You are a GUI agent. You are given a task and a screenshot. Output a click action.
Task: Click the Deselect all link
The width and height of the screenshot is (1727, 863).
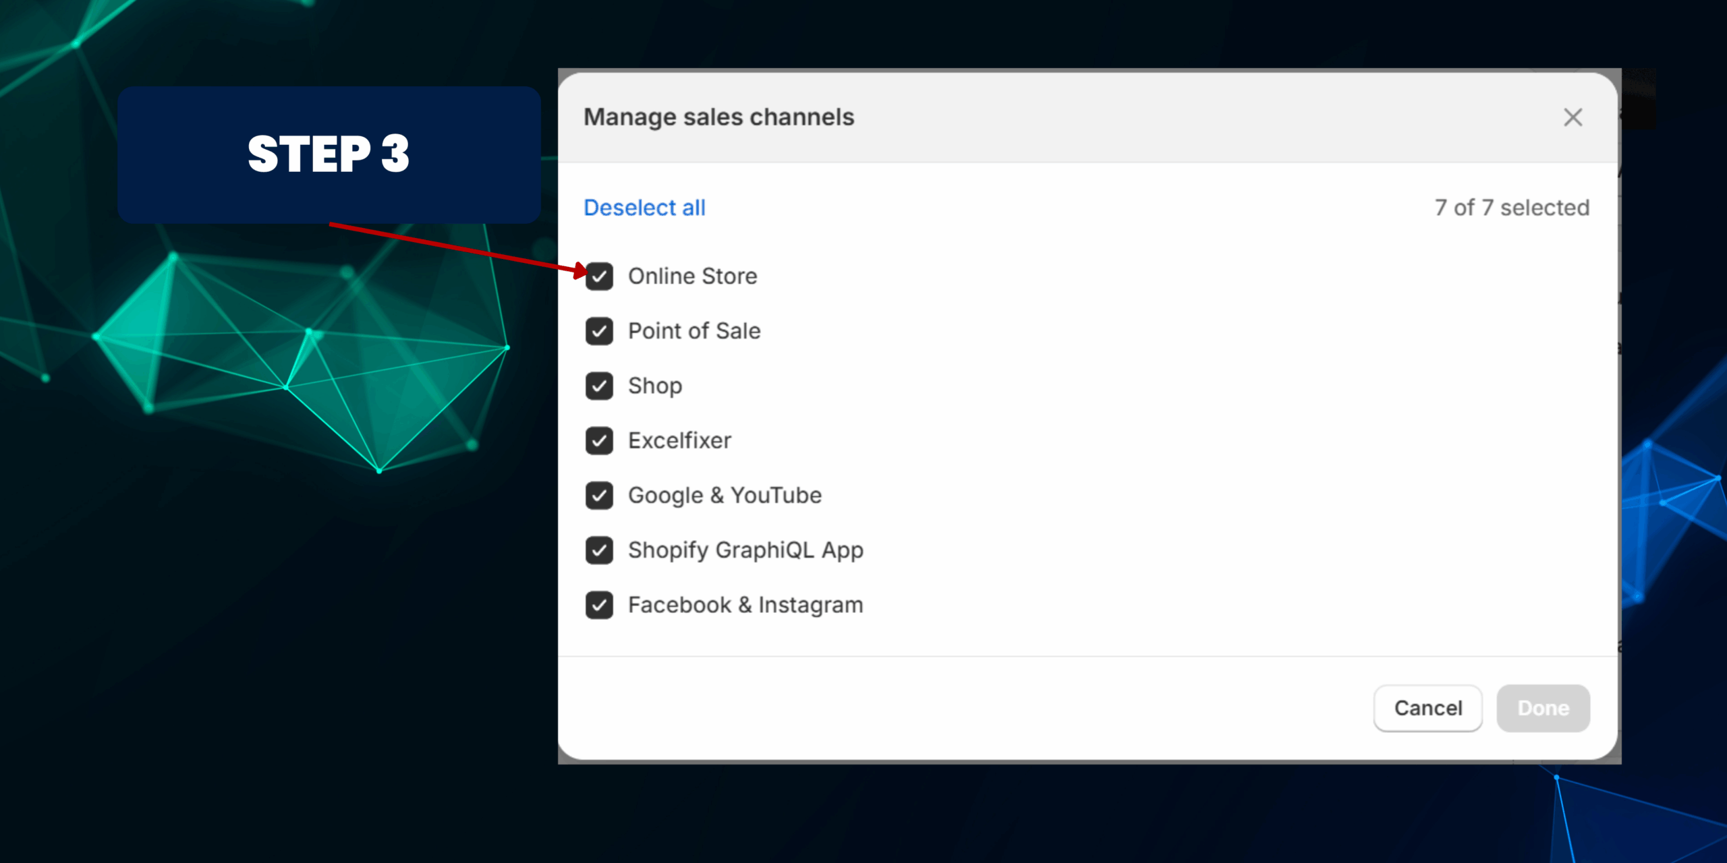click(644, 208)
